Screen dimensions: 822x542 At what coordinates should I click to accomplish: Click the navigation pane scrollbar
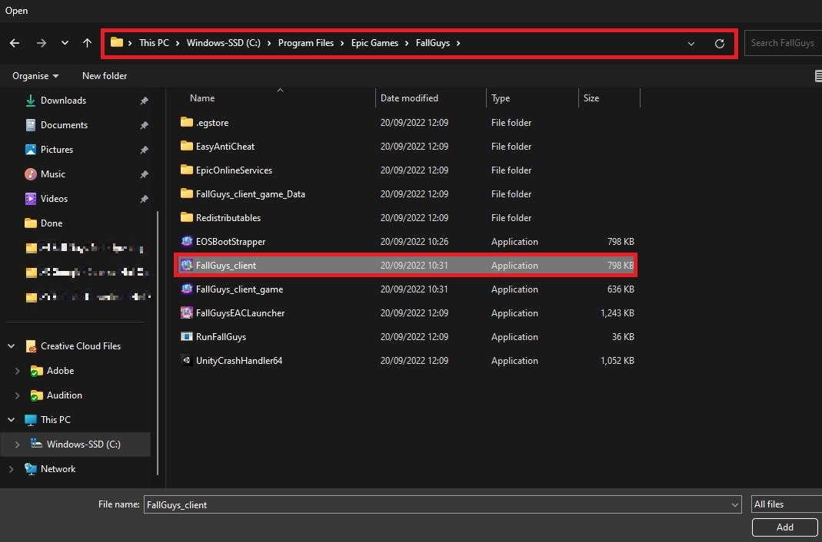(x=158, y=342)
